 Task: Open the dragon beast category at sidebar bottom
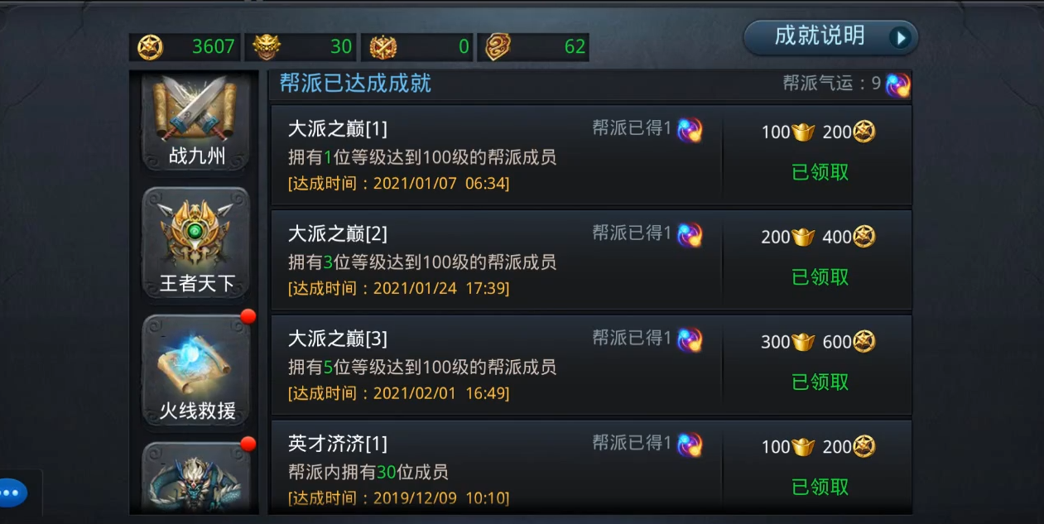196,478
